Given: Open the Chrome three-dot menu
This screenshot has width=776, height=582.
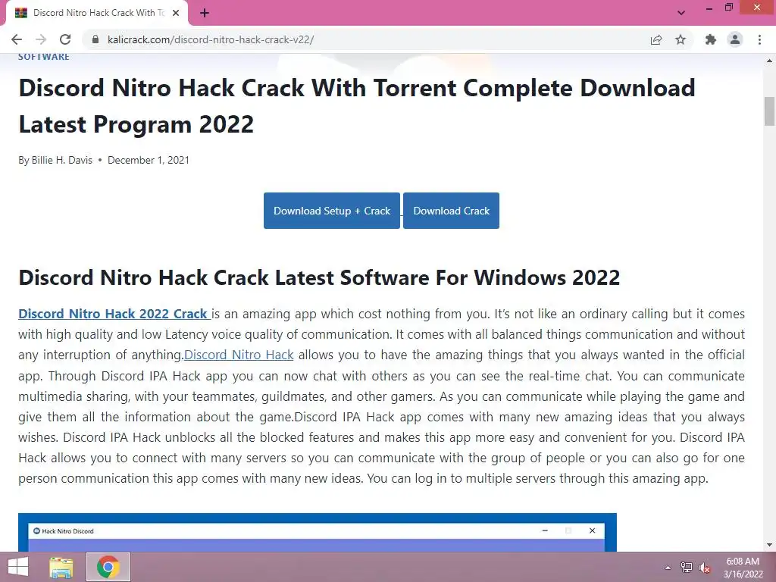Looking at the screenshot, I should click(x=759, y=39).
